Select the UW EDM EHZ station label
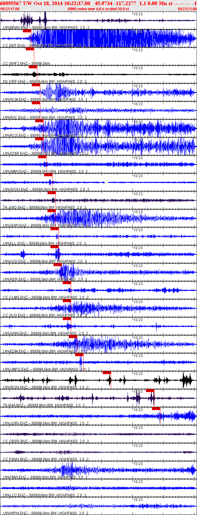Screen dimensions: 197x515 tap(45, 351)
